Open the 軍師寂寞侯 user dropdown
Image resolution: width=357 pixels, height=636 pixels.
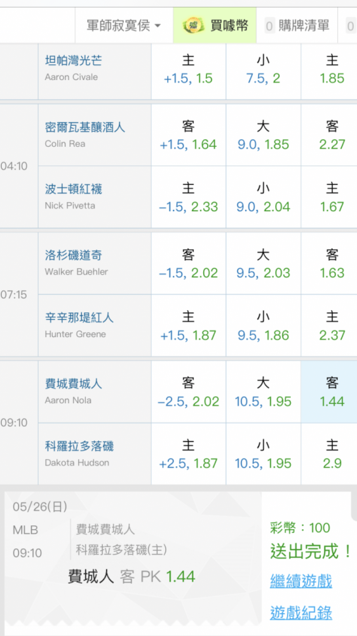[x=124, y=26]
